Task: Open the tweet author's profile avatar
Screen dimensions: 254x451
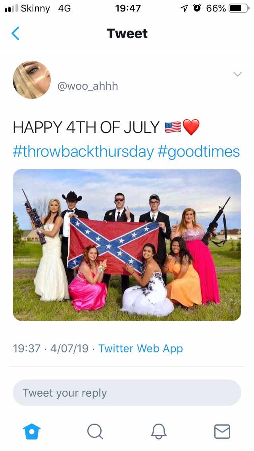Action: (x=32, y=80)
